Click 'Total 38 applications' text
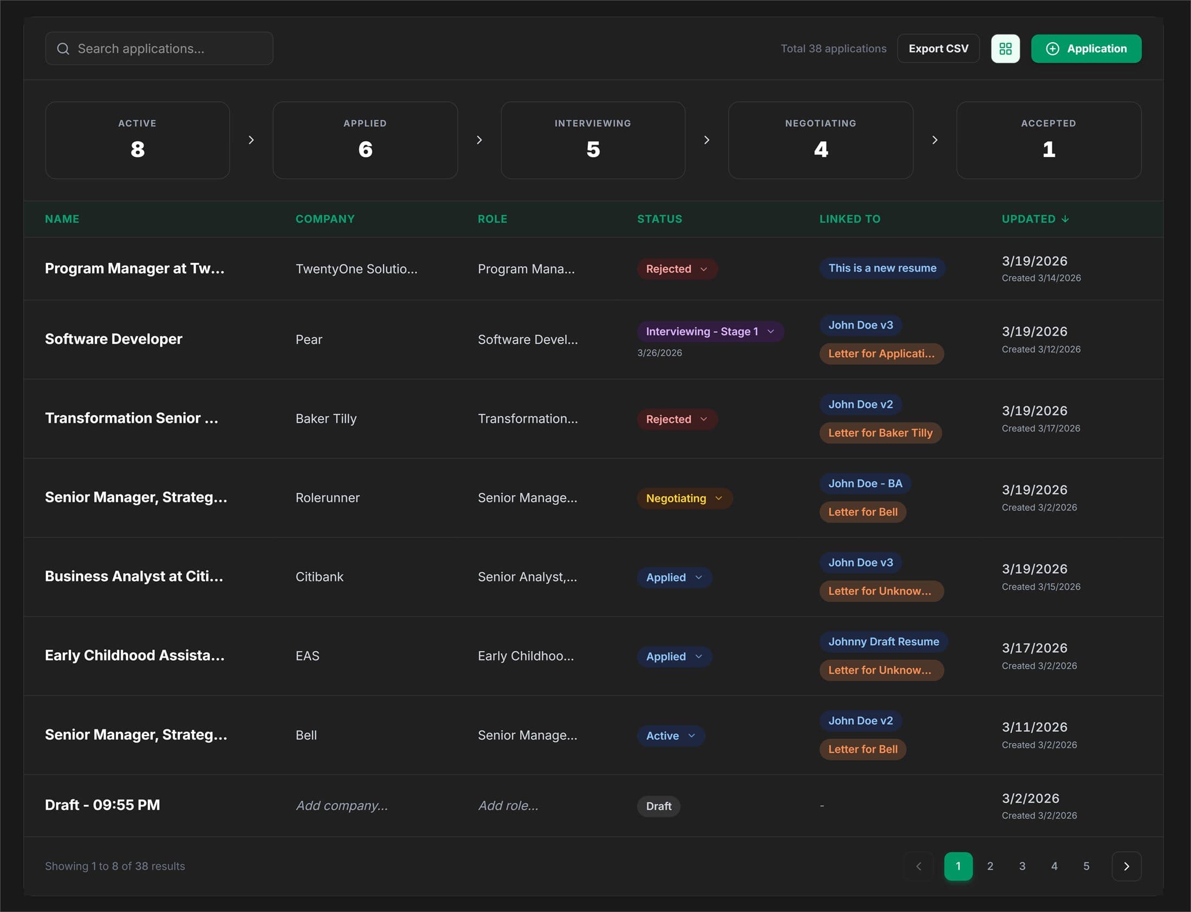 point(833,49)
